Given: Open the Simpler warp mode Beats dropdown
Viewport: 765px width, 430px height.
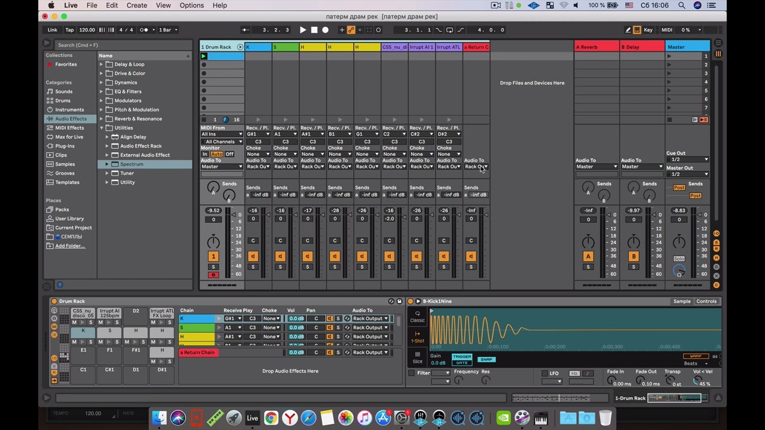Looking at the screenshot, I should 696,364.
